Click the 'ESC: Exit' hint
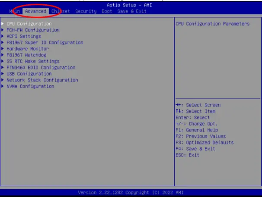 pyautogui.click(x=187, y=155)
